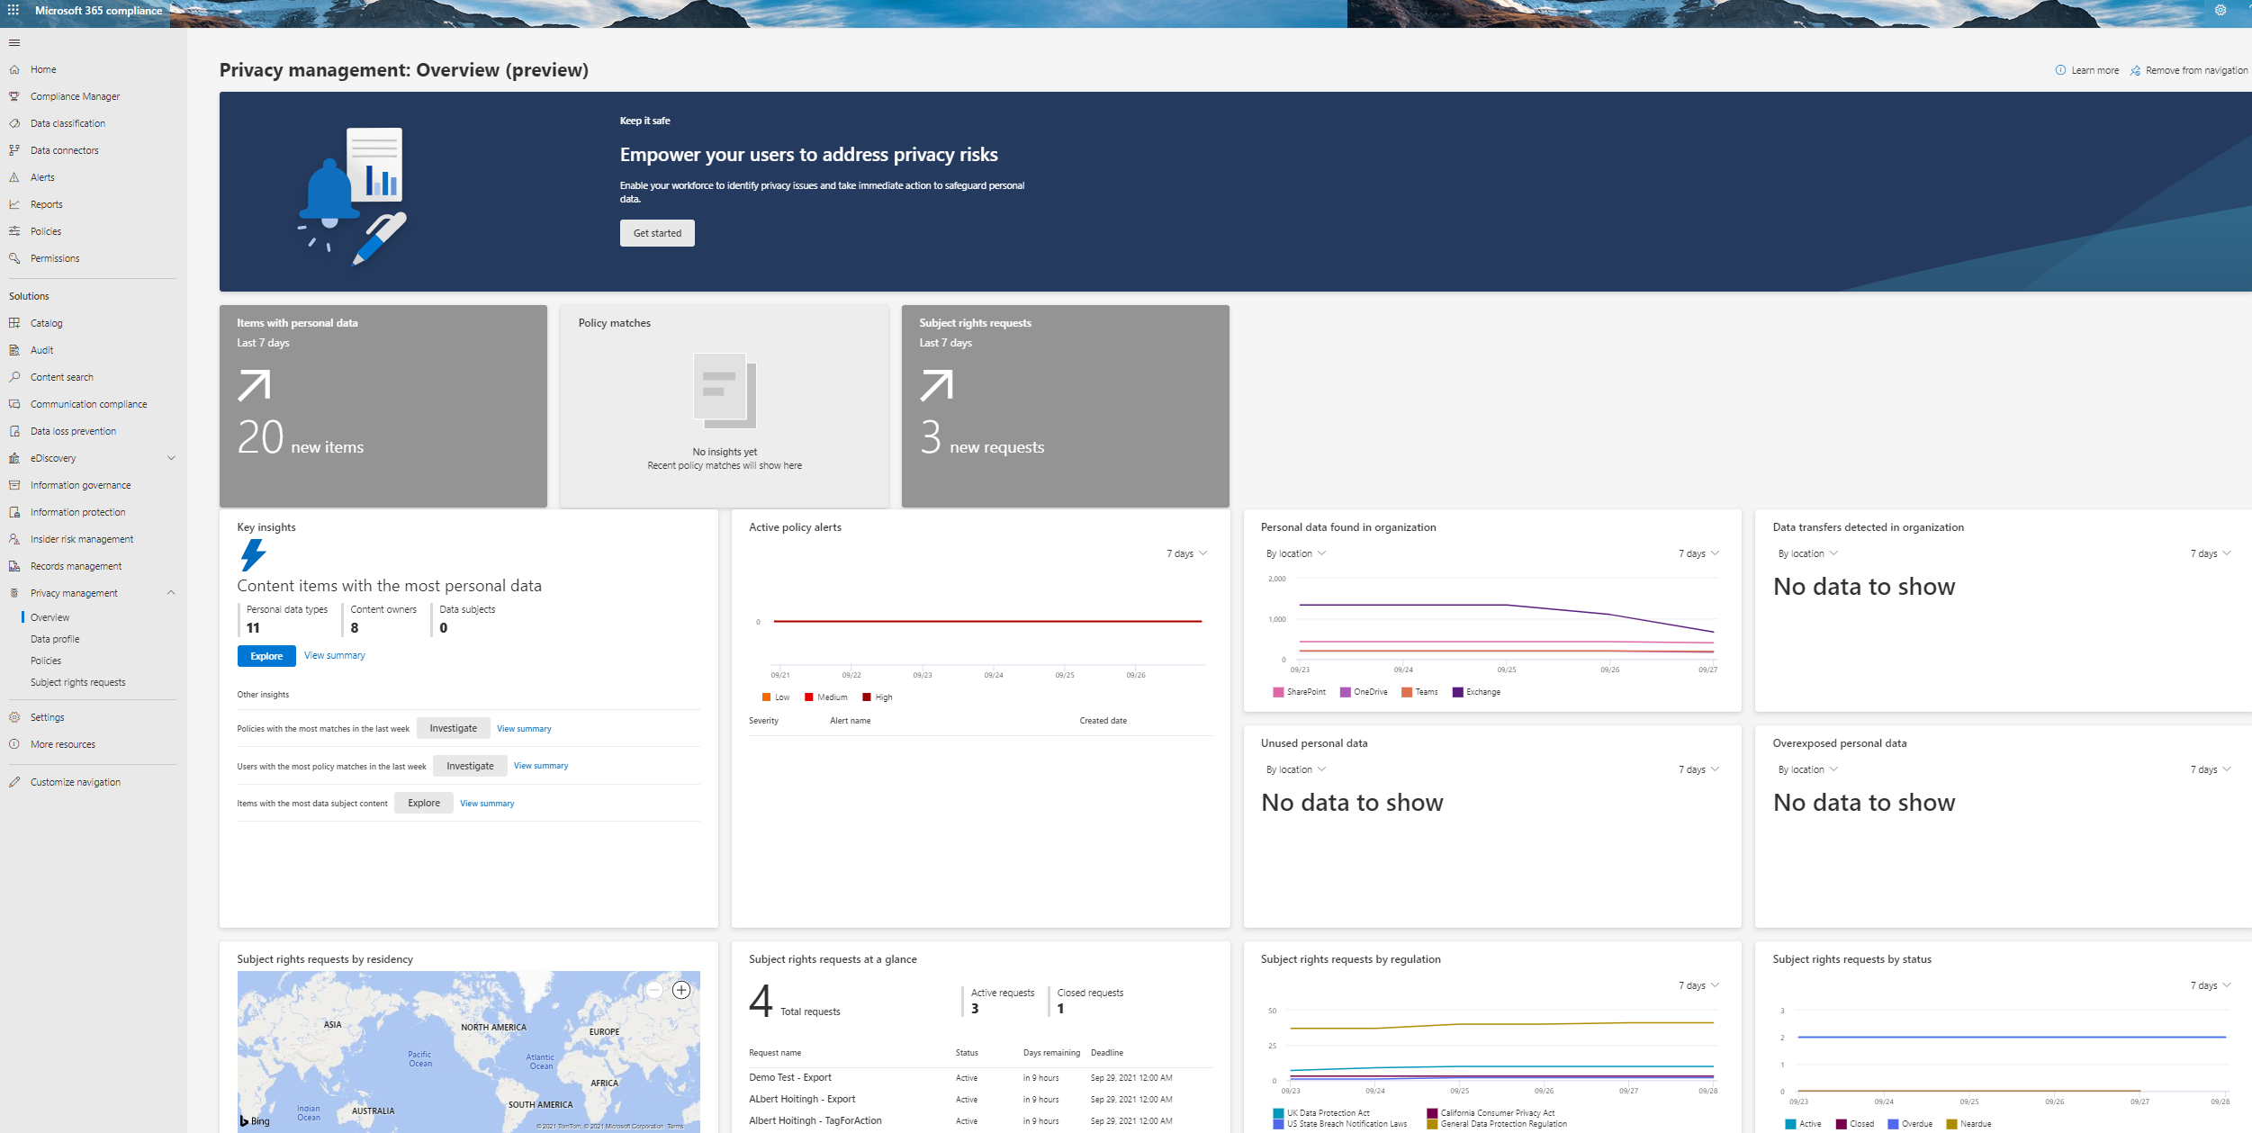Toggle Exchange legend in personal data chart
2252x1133 pixels.
click(x=1476, y=692)
